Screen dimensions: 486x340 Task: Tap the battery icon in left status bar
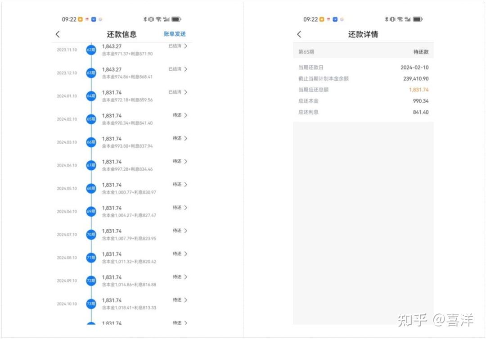point(176,19)
